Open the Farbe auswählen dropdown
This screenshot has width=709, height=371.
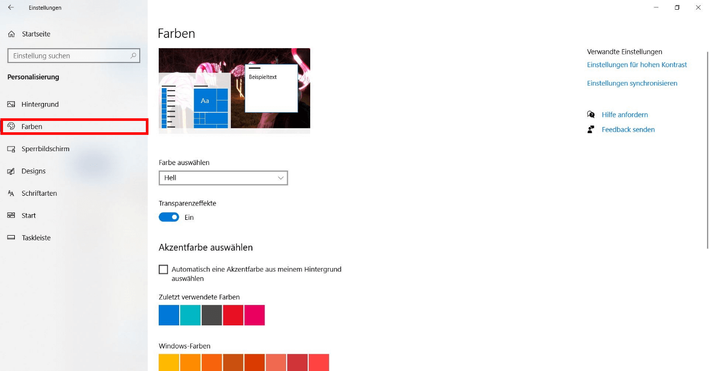click(x=223, y=178)
